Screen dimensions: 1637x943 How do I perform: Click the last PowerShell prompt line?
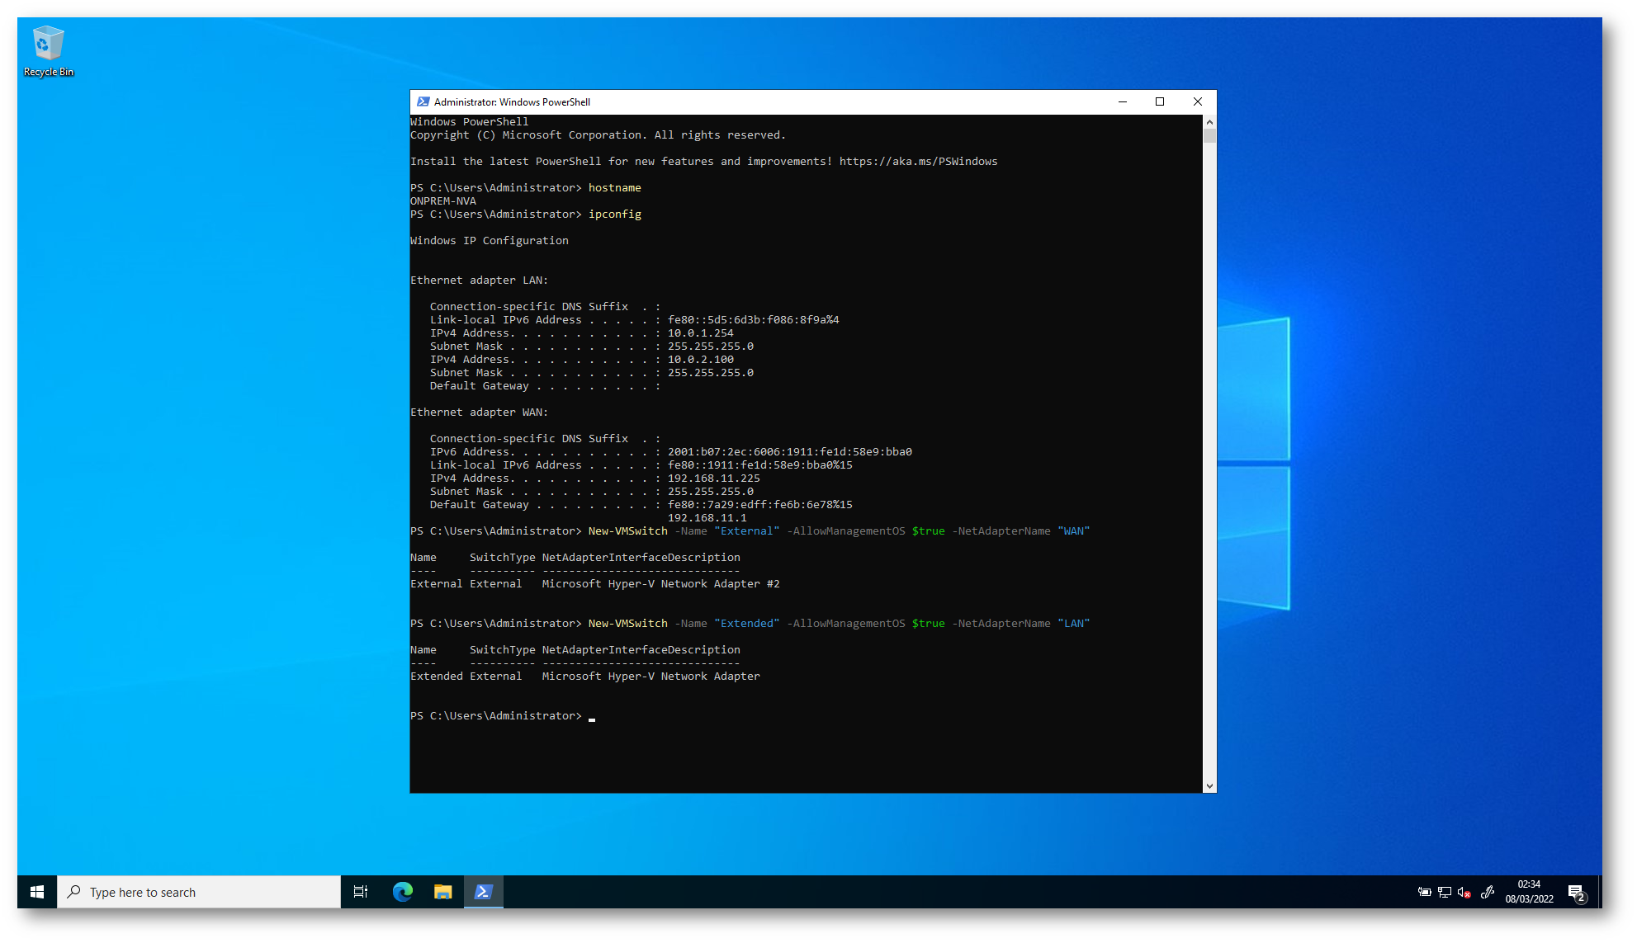pyautogui.click(x=503, y=716)
